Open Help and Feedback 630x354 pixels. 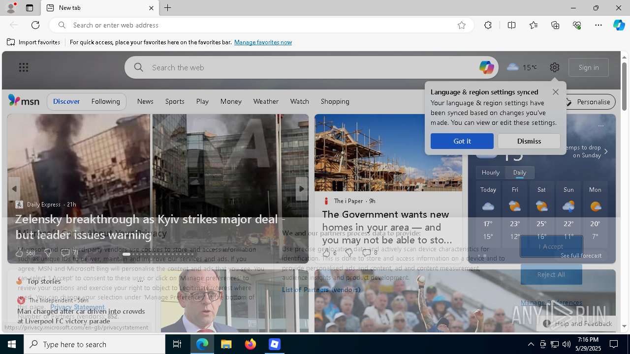(x=577, y=324)
